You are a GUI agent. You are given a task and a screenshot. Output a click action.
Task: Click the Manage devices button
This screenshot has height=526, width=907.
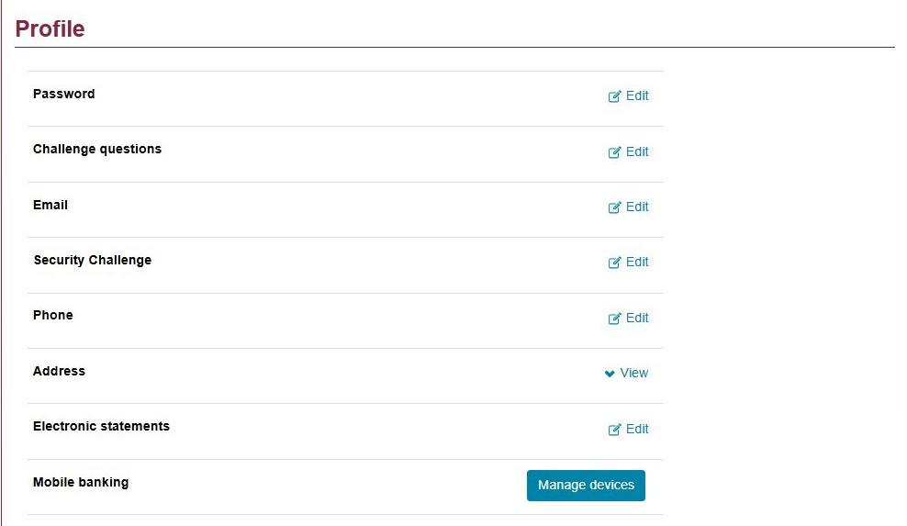[x=586, y=486]
